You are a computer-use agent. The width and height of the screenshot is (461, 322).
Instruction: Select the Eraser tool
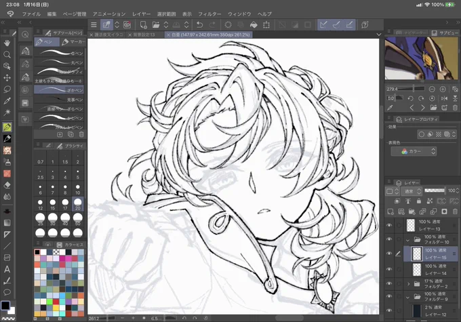(x=7, y=185)
